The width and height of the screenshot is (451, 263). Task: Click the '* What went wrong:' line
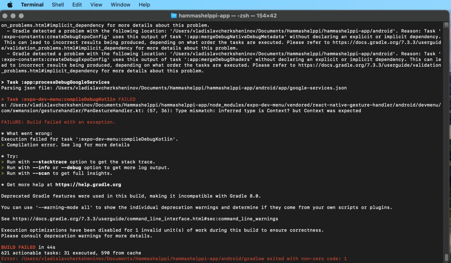click(27, 133)
